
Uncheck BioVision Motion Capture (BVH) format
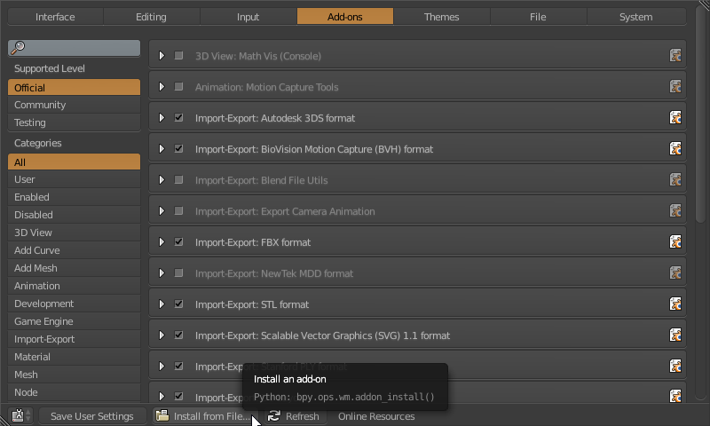tap(179, 148)
